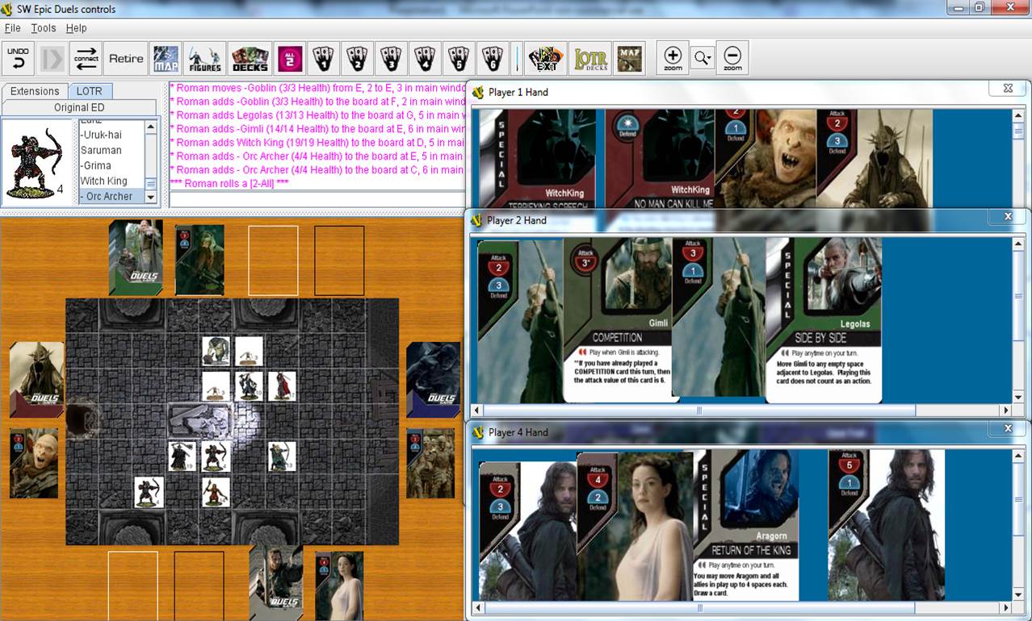Image resolution: width=1032 pixels, height=621 pixels.
Task: Click Player 1 Hand vertical scrollbar up arrow
Action: pyautogui.click(x=1019, y=116)
